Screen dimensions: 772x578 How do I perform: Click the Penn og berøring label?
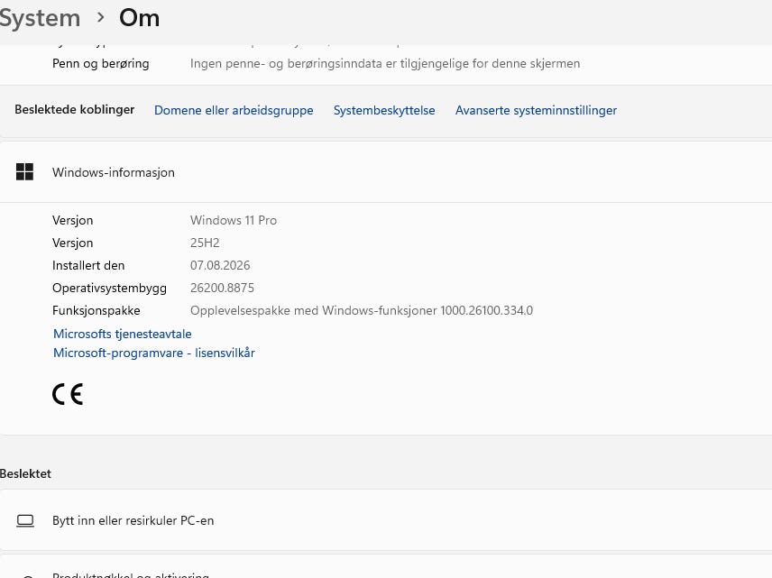point(100,63)
